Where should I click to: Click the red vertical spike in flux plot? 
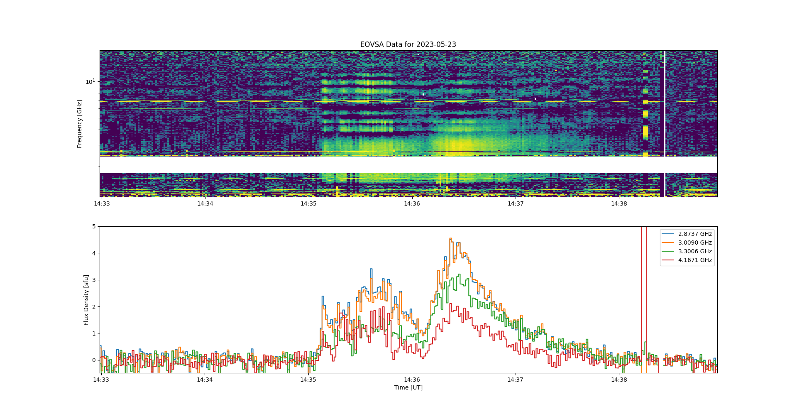pyautogui.click(x=644, y=299)
